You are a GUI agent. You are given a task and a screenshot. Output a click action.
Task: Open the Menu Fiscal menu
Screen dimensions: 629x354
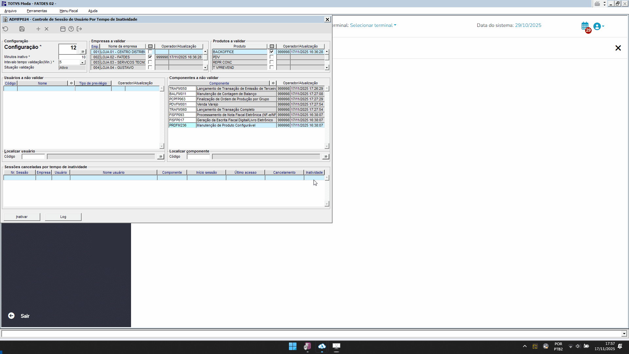pos(68,11)
